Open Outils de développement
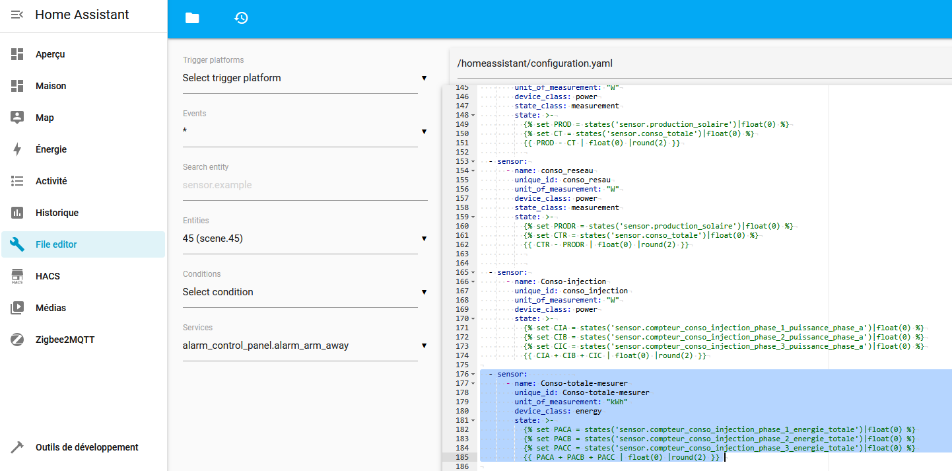 click(86, 447)
